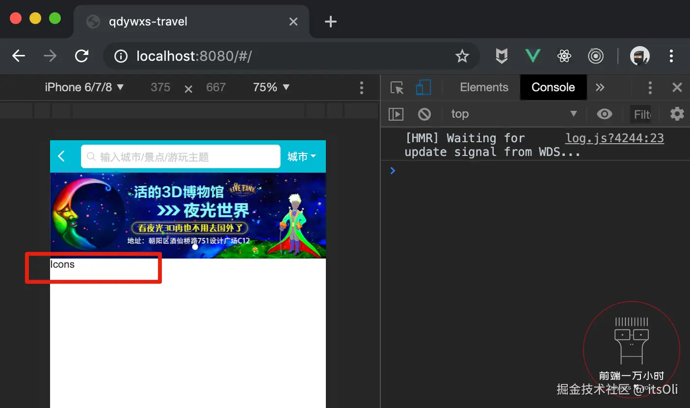Open the Vue devtools extension
Viewport: 690px width, 408px height.
pyautogui.click(x=532, y=56)
